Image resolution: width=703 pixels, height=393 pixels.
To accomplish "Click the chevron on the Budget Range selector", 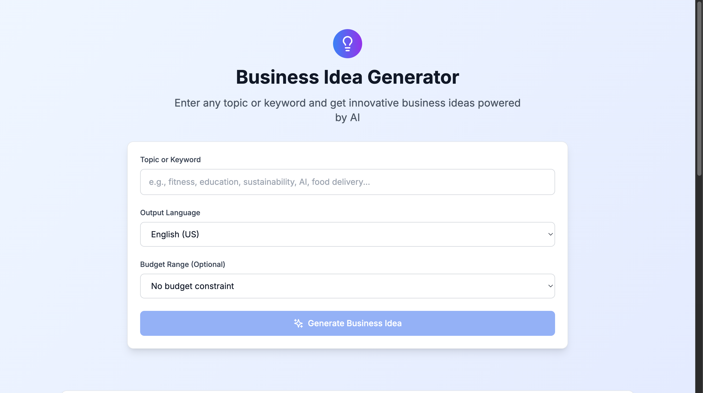I will pyautogui.click(x=550, y=286).
